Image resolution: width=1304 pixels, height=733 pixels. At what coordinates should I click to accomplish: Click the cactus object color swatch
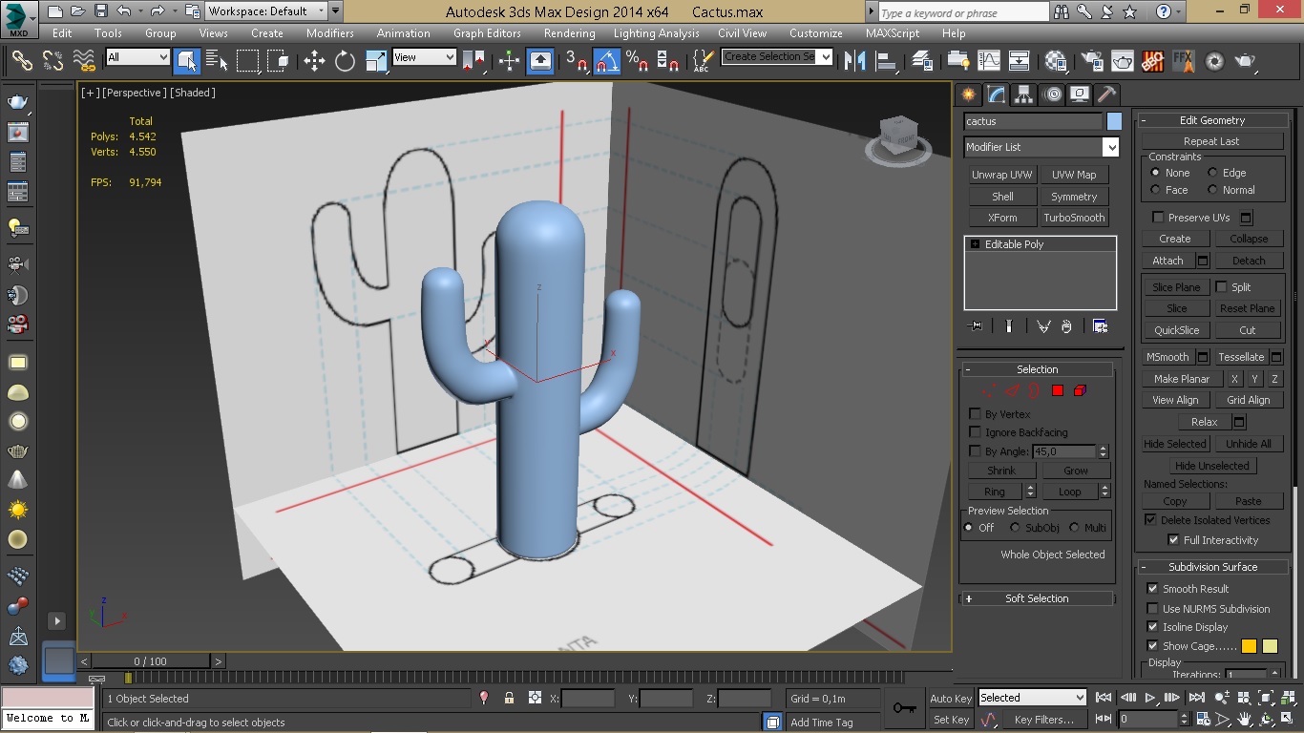(1114, 121)
